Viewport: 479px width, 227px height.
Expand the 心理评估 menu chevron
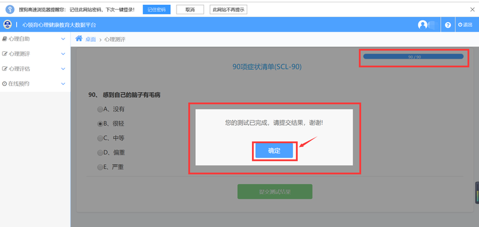[63, 69]
